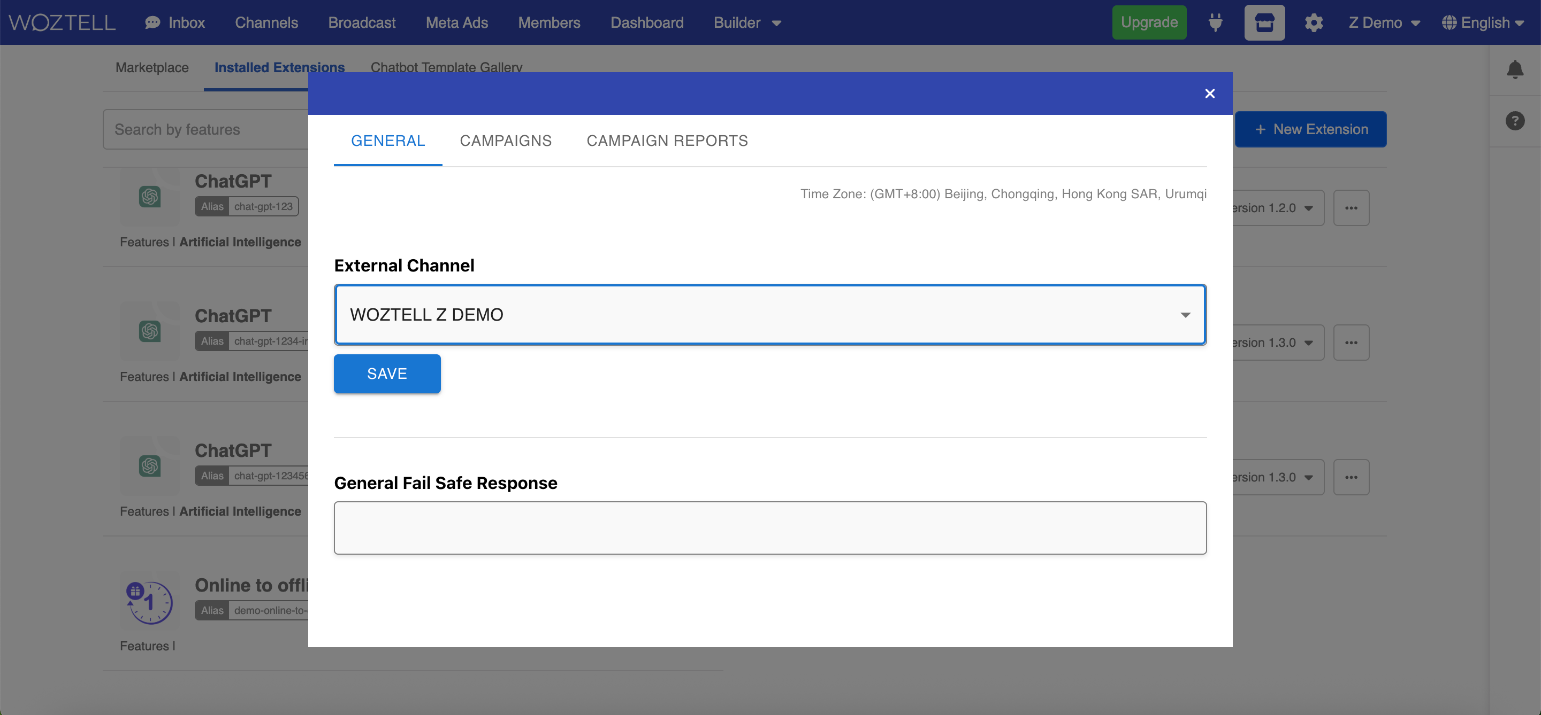Open the plug integrations icon
1541x715 pixels.
[x=1215, y=22]
